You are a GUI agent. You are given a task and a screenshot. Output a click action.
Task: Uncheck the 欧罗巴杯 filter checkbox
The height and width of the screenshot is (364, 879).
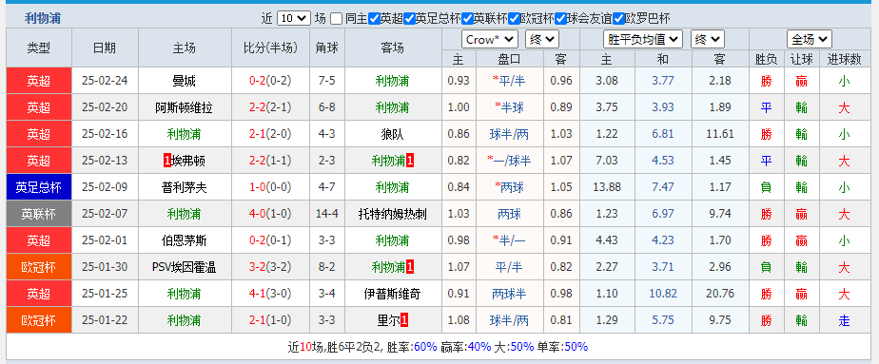(618, 18)
